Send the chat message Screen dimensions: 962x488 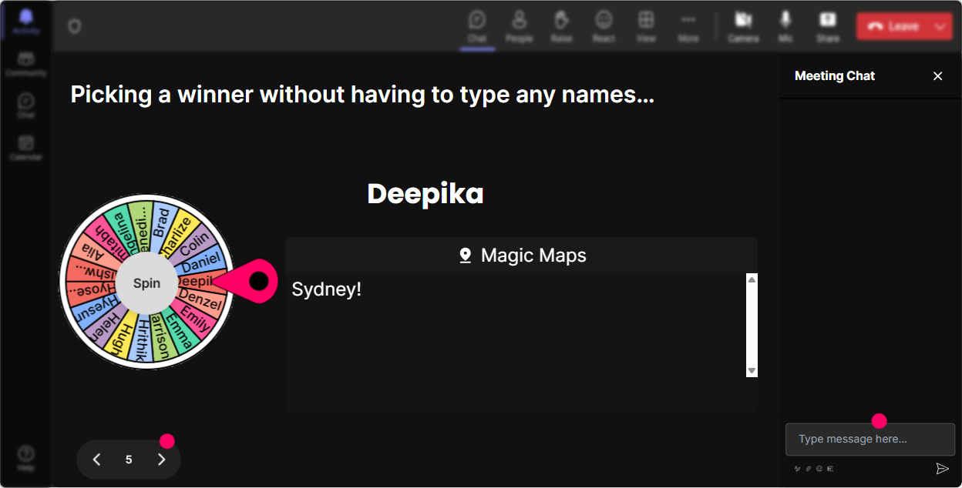[x=942, y=468]
